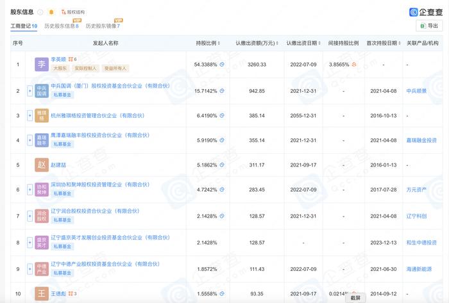Click the indirect holding icon beside 3.8565%
Screen dimensions: 449x303
tap(354, 65)
